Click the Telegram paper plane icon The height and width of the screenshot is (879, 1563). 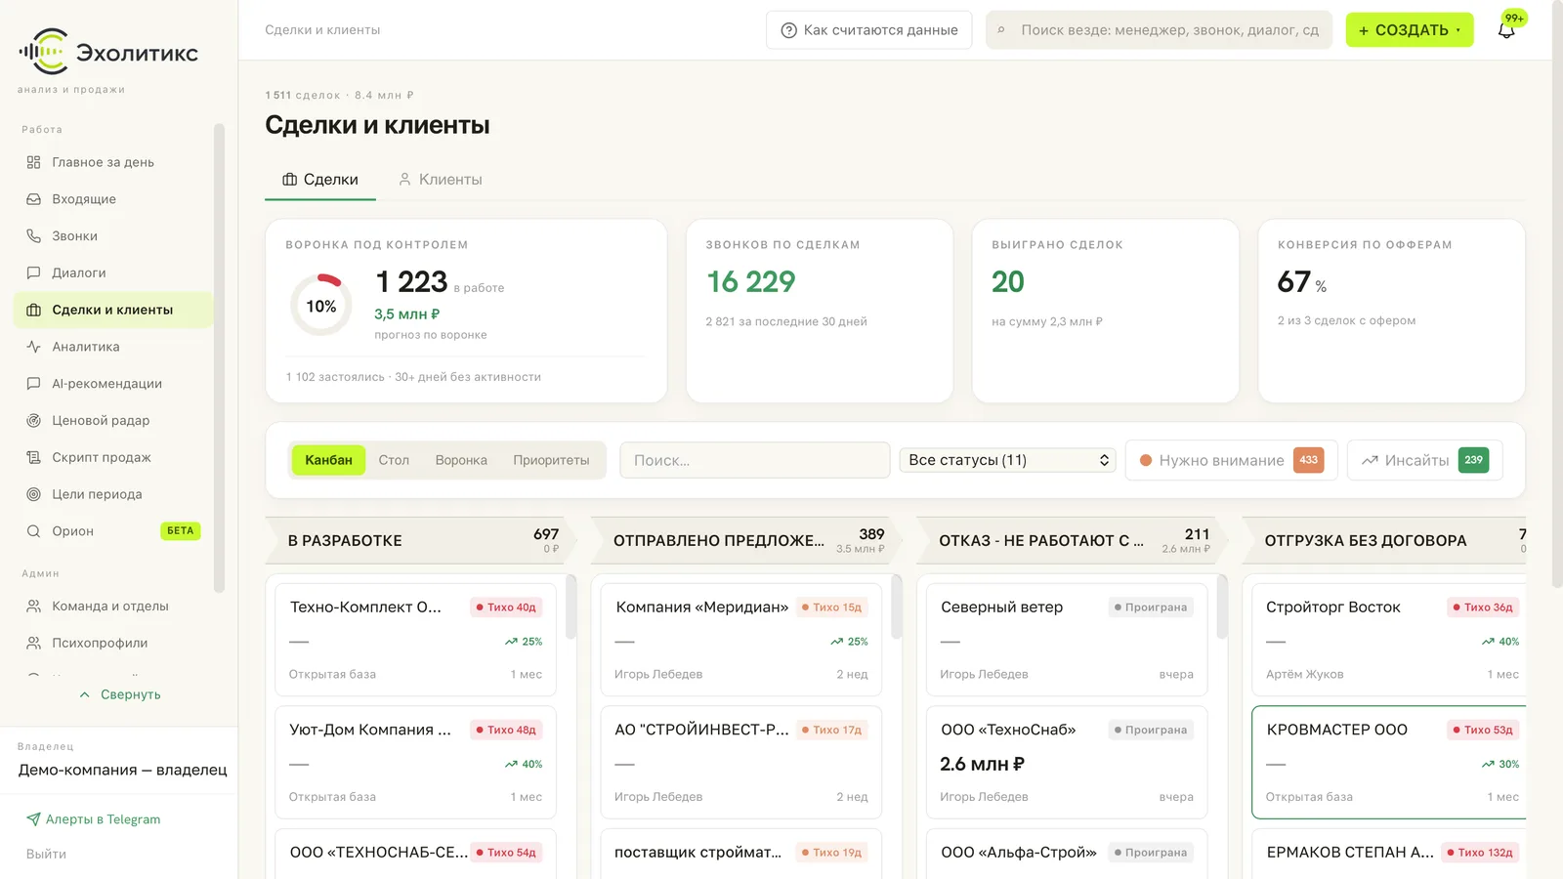point(33,819)
